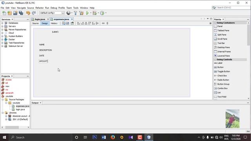Select the AMOUNT label in the form

[44, 61]
